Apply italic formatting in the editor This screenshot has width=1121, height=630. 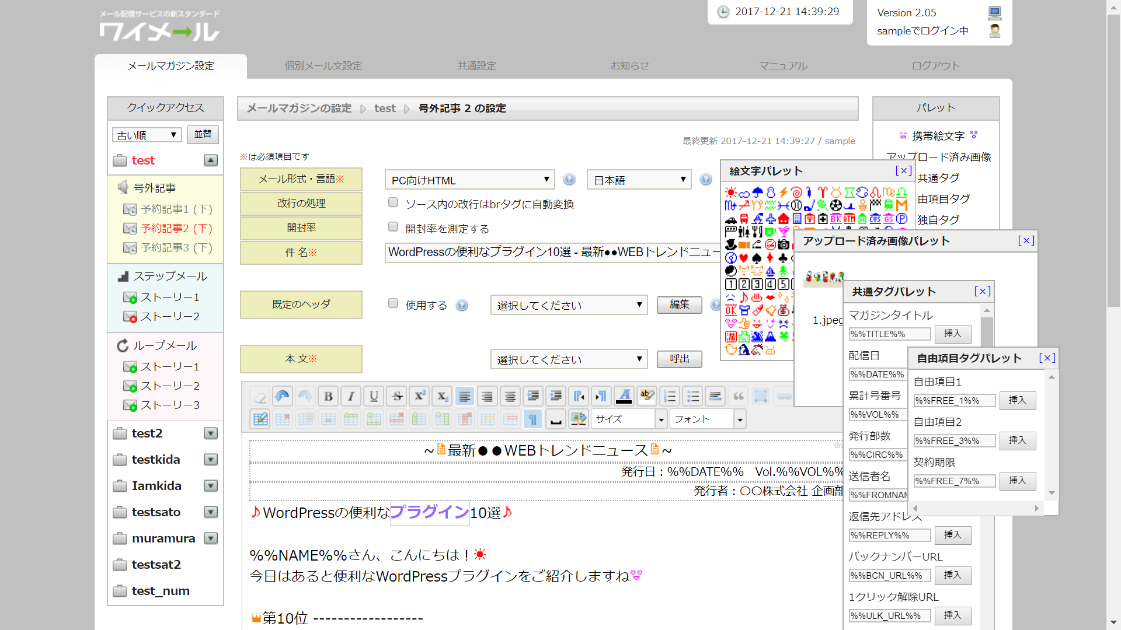pos(351,395)
